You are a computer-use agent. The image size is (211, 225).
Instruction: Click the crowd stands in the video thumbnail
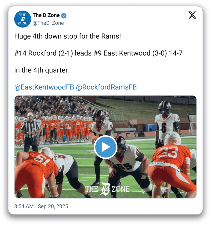[x=54, y=106]
